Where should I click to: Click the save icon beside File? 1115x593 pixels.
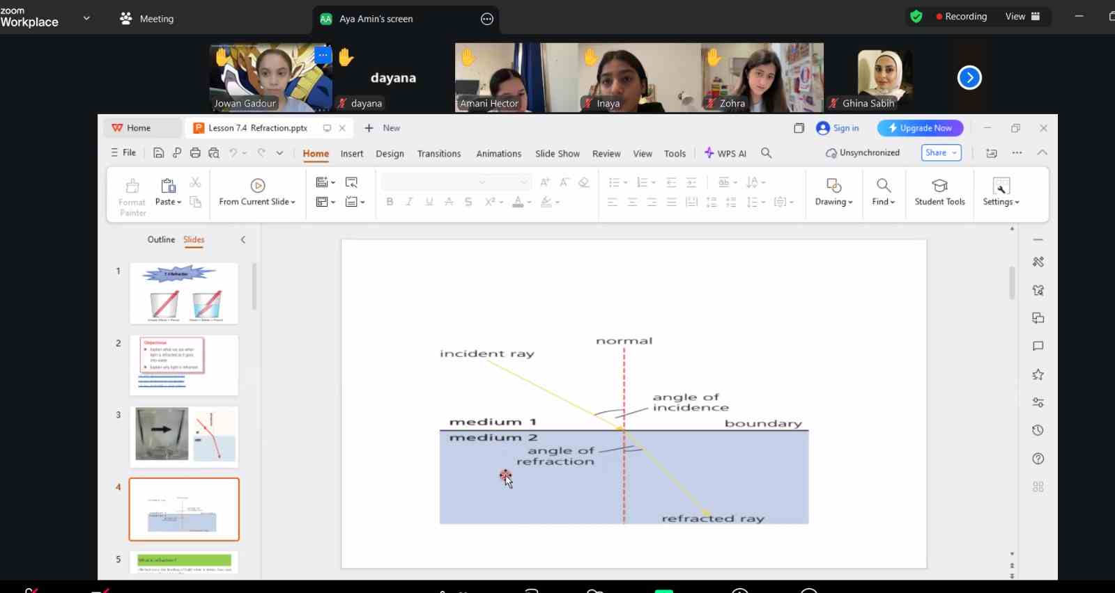159,153
